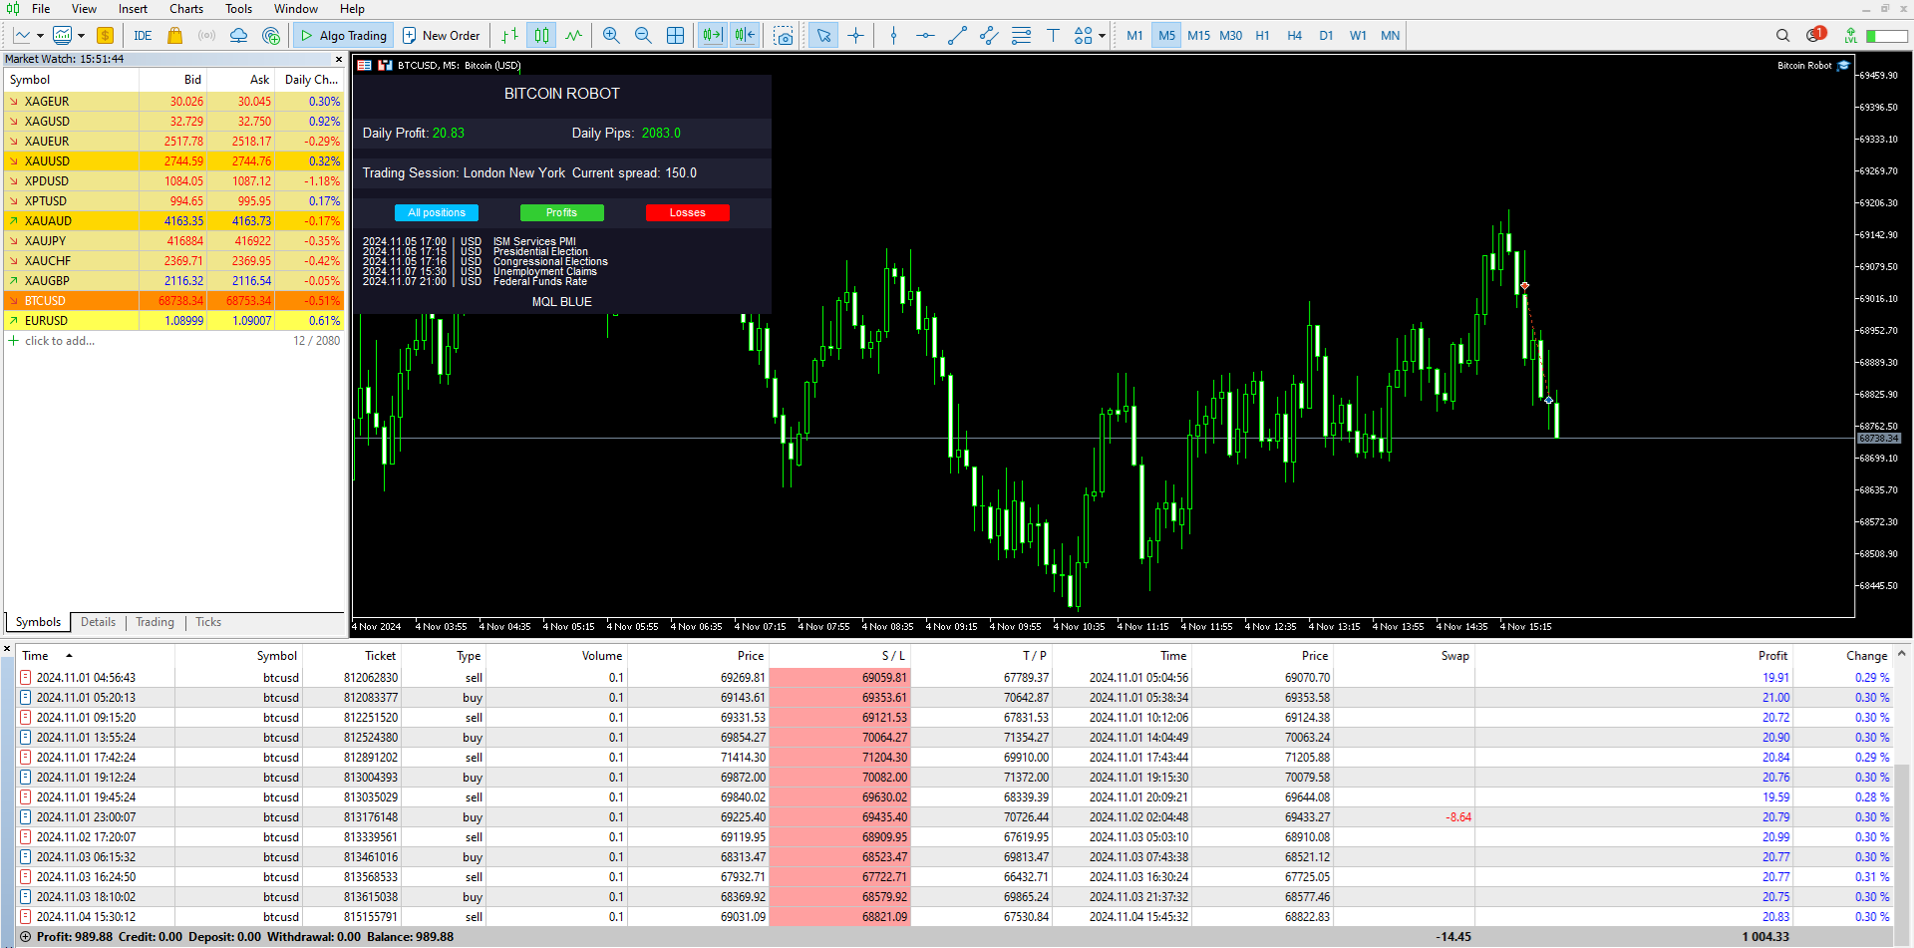Viewport: 1914px width, 948px height.
Task: Open the File menu
Action: pos(41,9)
